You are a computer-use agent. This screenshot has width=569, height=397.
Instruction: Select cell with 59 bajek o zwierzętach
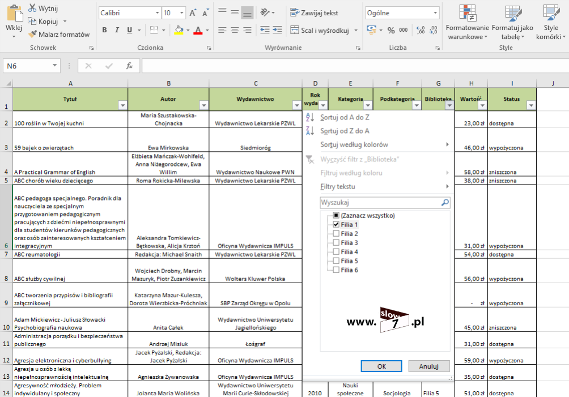click(70, 139)
